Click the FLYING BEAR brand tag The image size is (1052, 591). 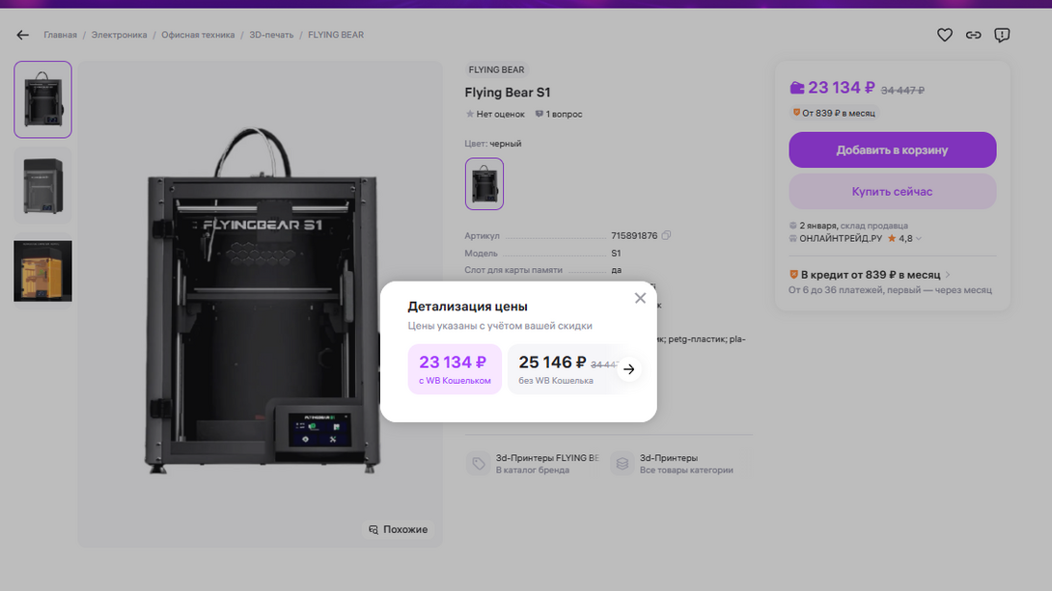[496, 69]
